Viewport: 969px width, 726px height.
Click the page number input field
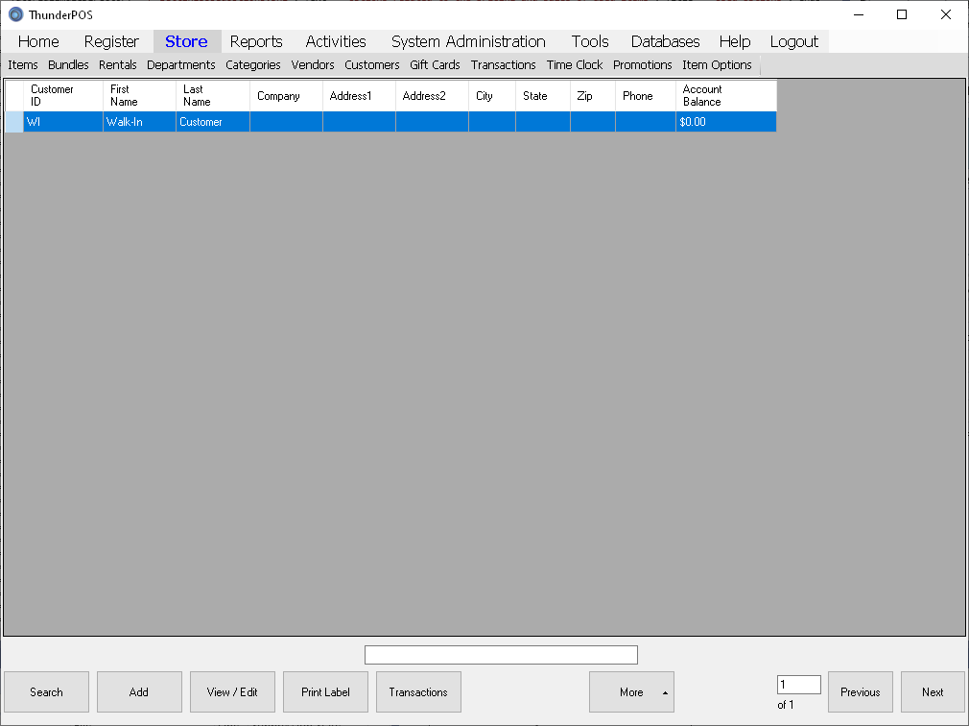coord(798,685)
